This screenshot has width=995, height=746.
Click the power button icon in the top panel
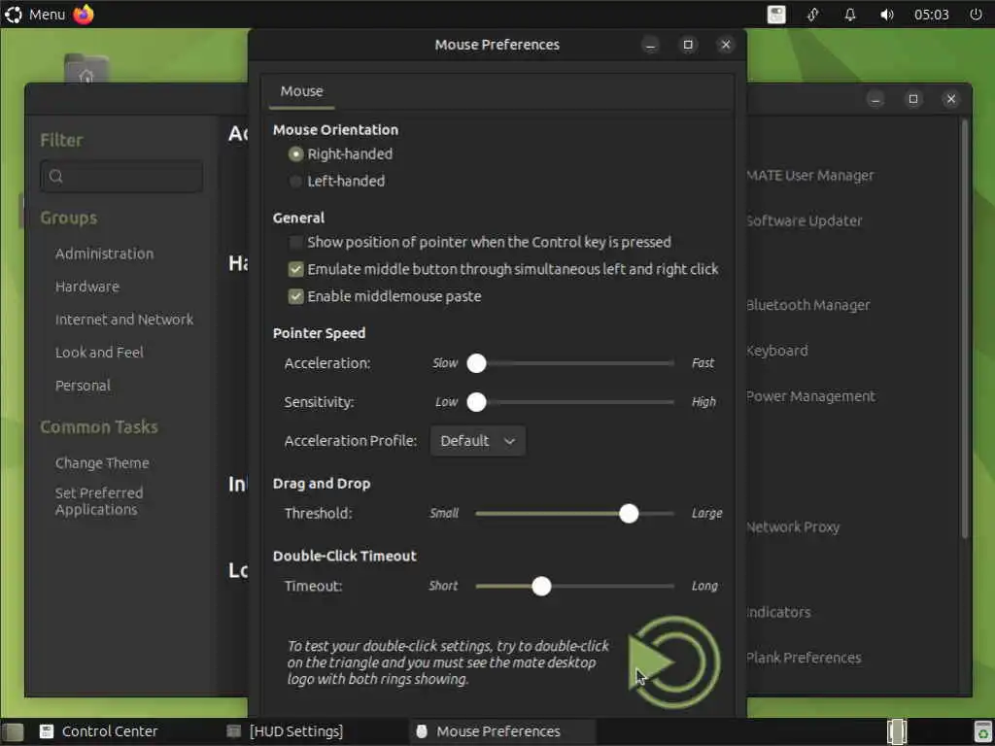pos(976,14)
